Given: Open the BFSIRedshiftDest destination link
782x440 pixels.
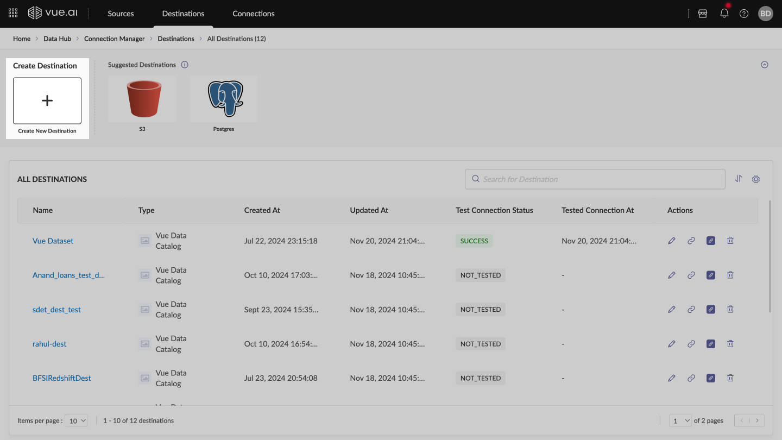Looking at the screenshot, I should coord(62,378).
